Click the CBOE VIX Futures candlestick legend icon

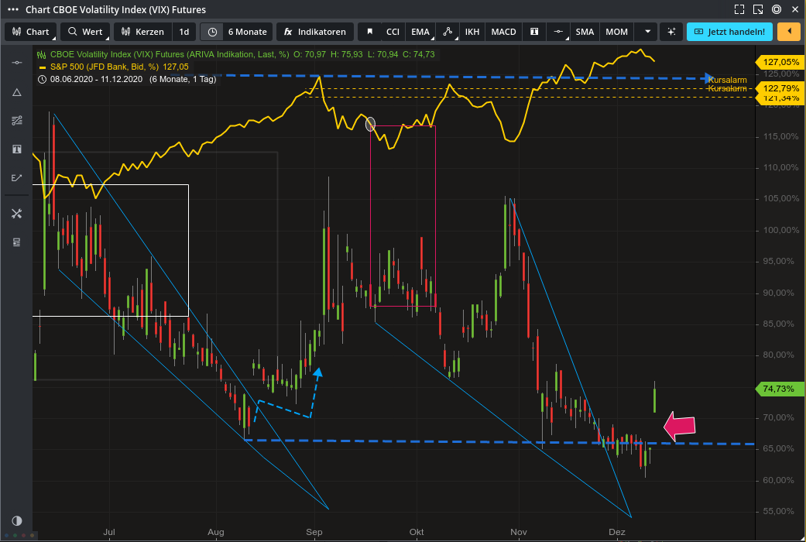click(42, 54)
